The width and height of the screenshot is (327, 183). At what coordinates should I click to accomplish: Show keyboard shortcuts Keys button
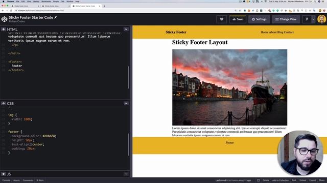click(x=40, y=180)
